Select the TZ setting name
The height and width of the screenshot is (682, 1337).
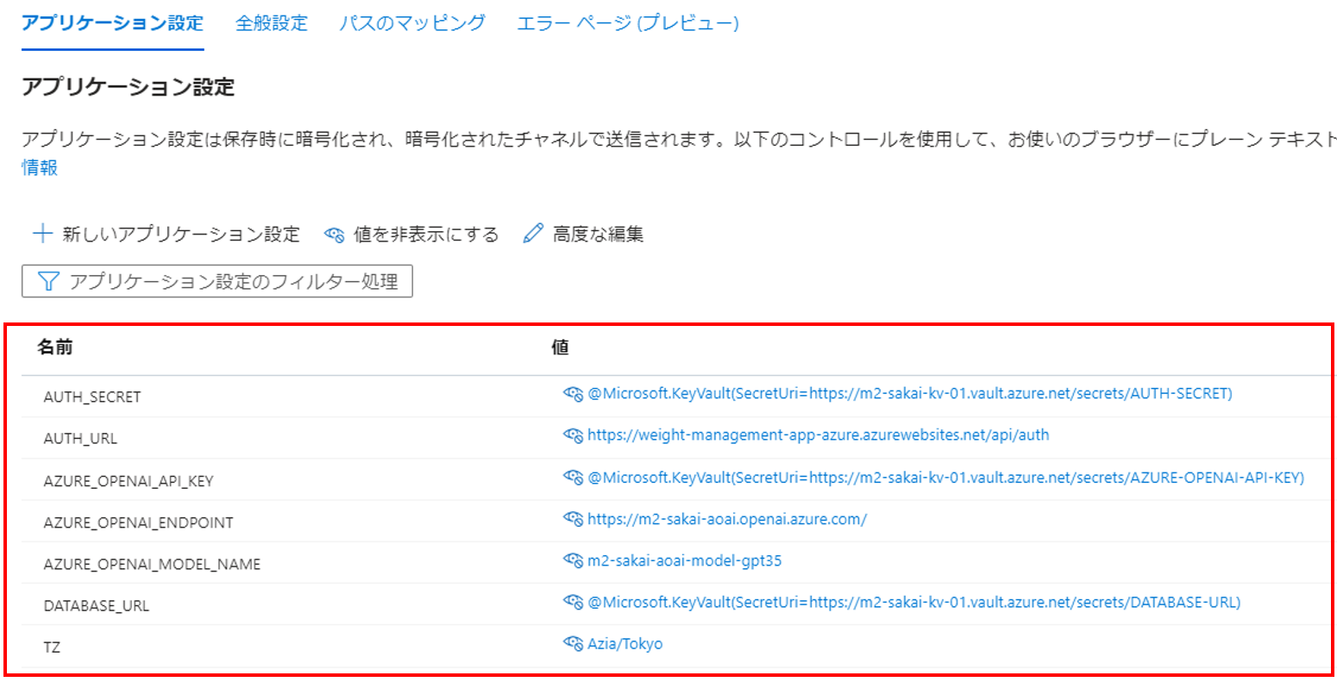click(x=52, y=647)
